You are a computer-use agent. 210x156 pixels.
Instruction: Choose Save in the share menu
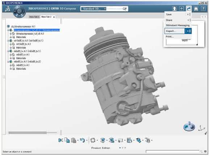coord(169,14)
